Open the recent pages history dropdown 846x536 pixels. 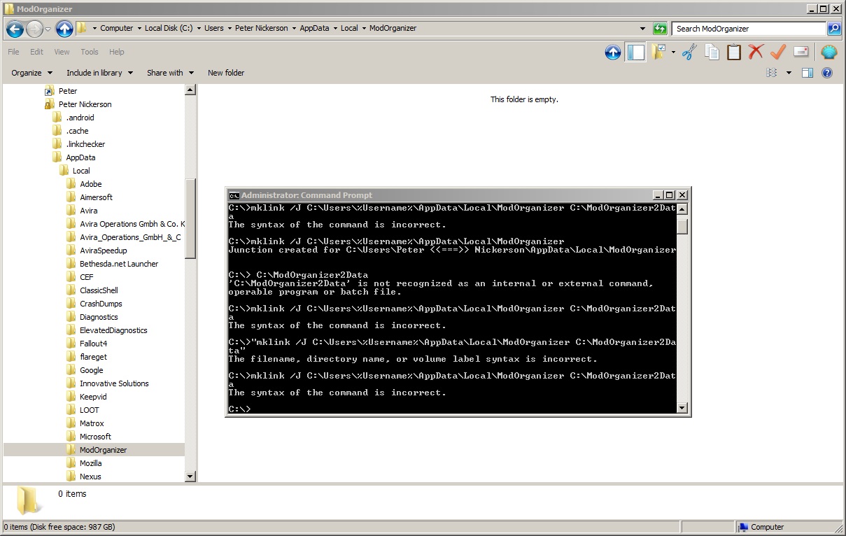(x=48, y=29)
